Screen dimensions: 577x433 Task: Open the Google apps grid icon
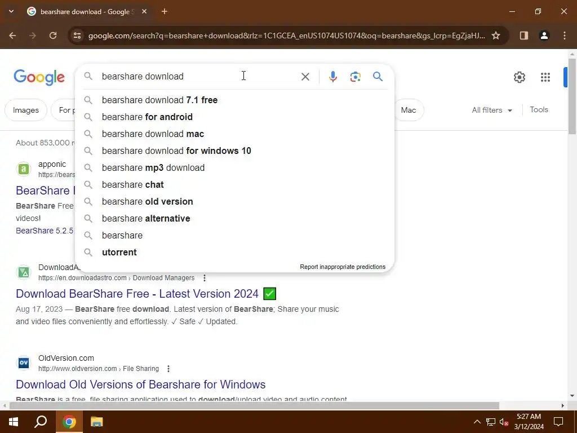point(545,77)
